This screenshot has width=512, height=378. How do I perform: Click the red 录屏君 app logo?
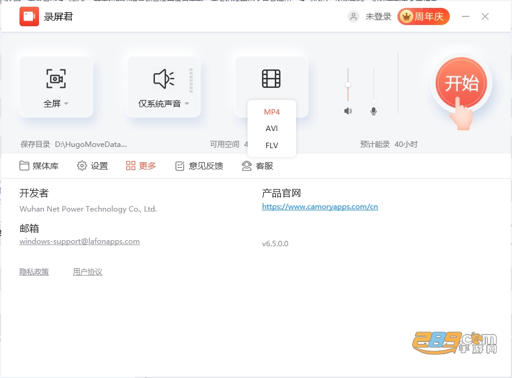tap(29, 16)
